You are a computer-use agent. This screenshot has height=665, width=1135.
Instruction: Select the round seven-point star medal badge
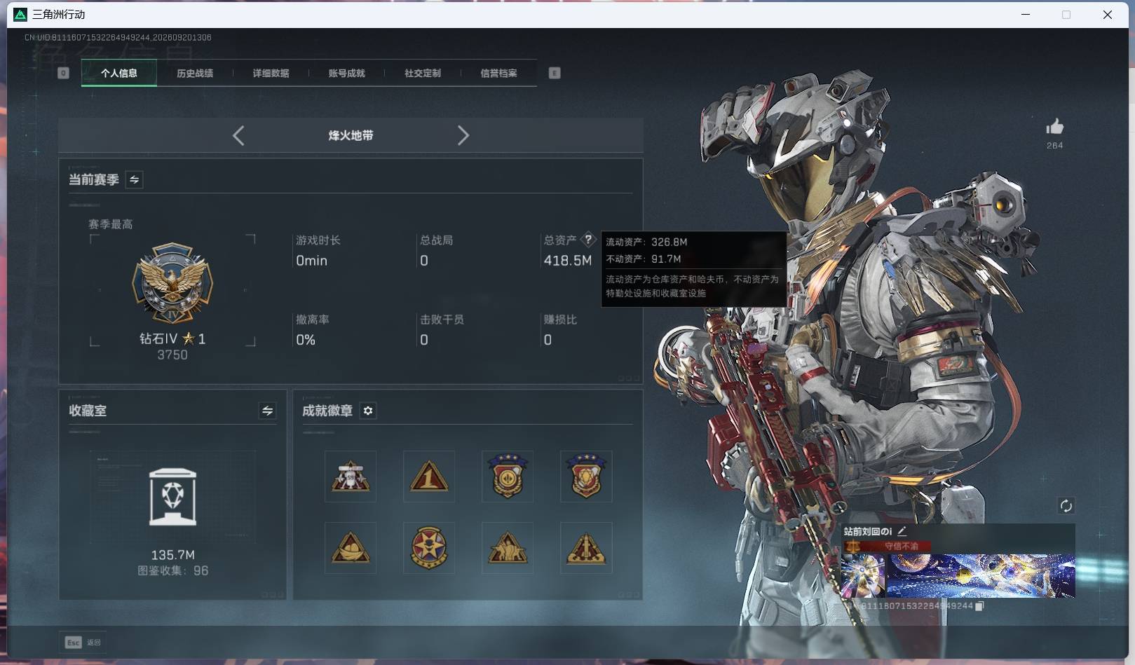click(429, 548)
